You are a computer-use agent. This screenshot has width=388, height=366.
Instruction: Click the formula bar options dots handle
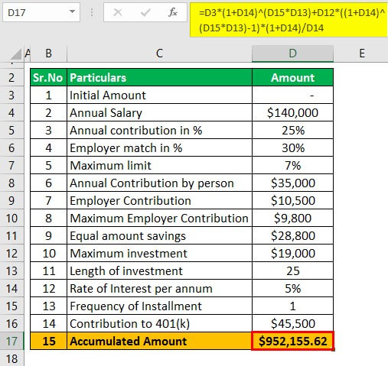coord(92,12)
